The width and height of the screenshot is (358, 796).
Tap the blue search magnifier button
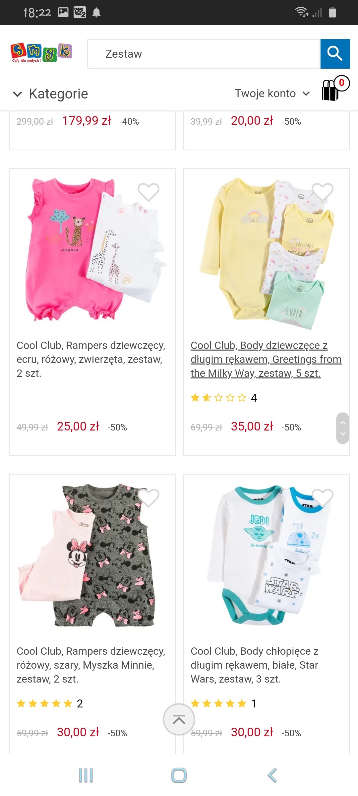(x=335, y=54)
